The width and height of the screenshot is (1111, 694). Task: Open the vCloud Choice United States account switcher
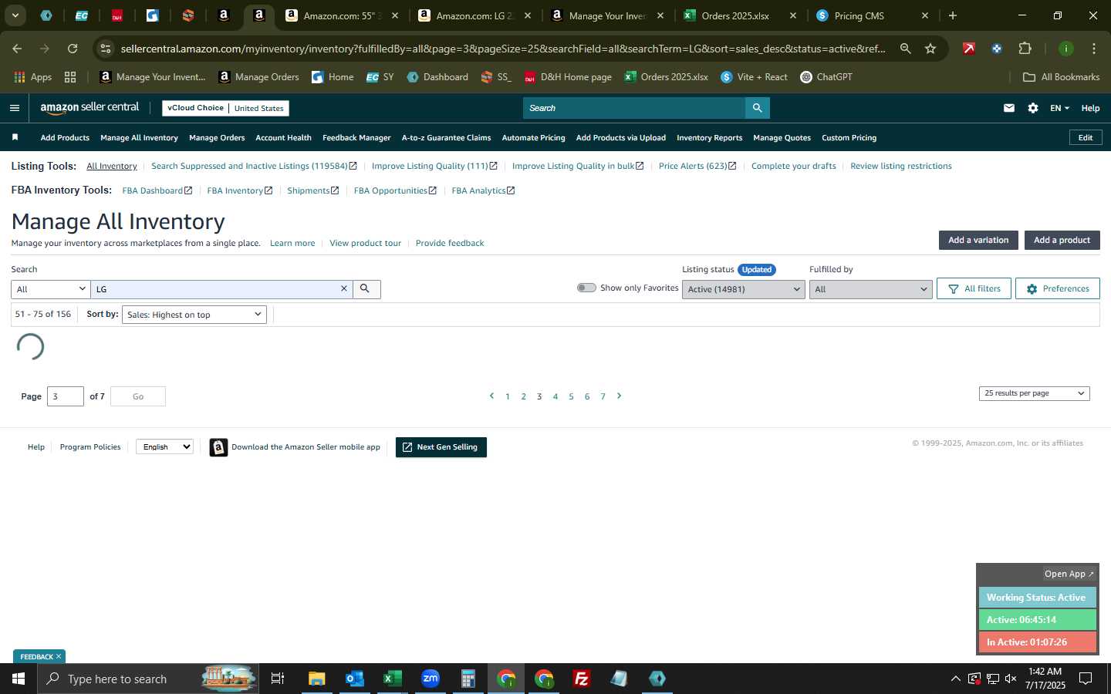(x=225, y=108)
